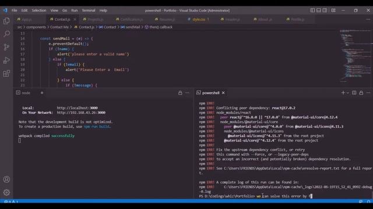
Task: Open the Terminal menu
Action: click(89, 10)
